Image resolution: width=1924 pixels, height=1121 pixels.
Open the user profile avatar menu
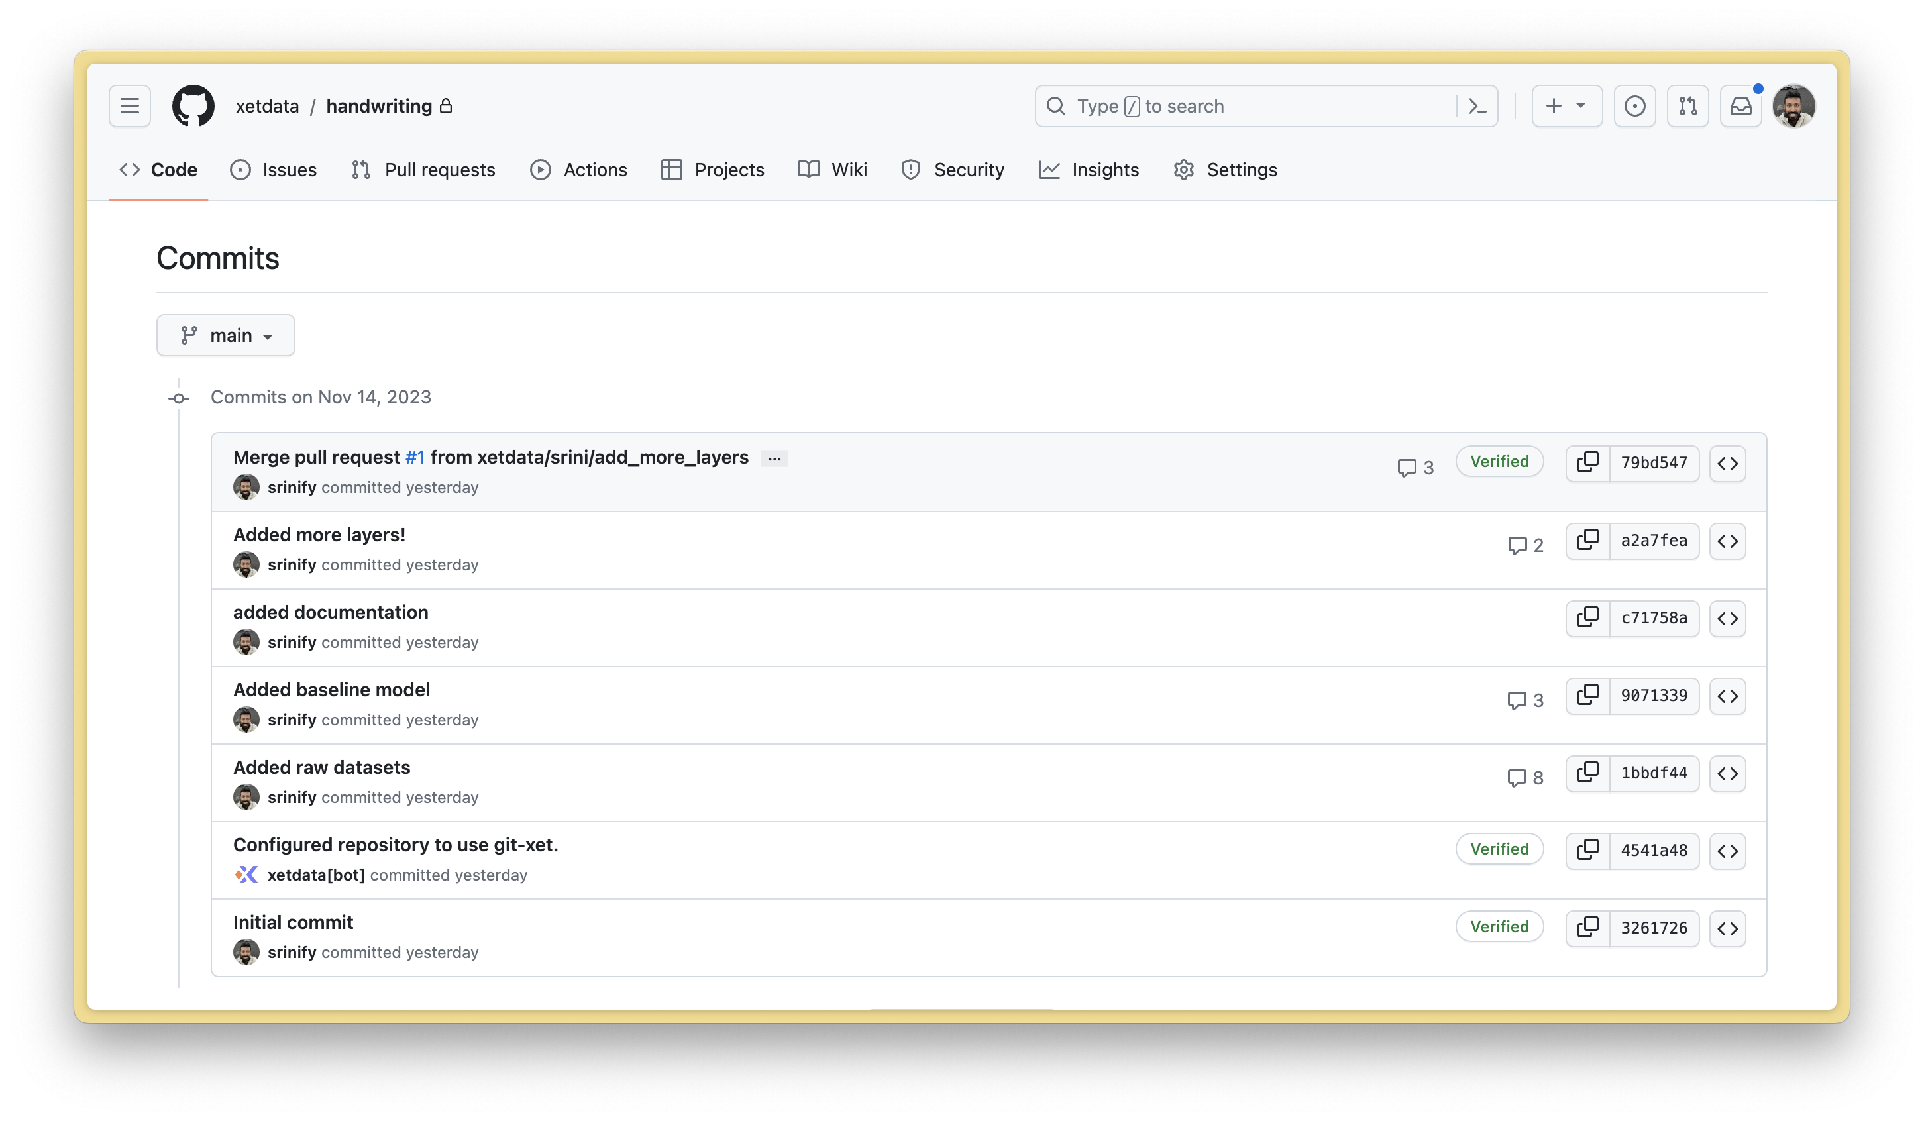coord(1793,106)
